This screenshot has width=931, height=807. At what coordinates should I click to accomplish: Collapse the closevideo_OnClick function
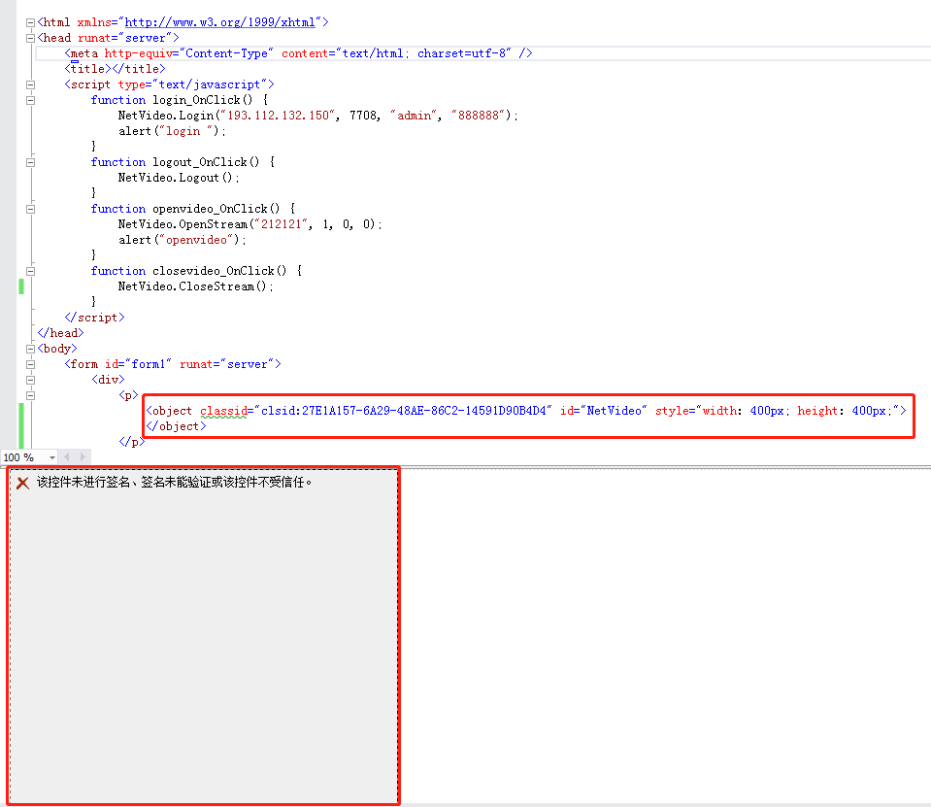30,271
